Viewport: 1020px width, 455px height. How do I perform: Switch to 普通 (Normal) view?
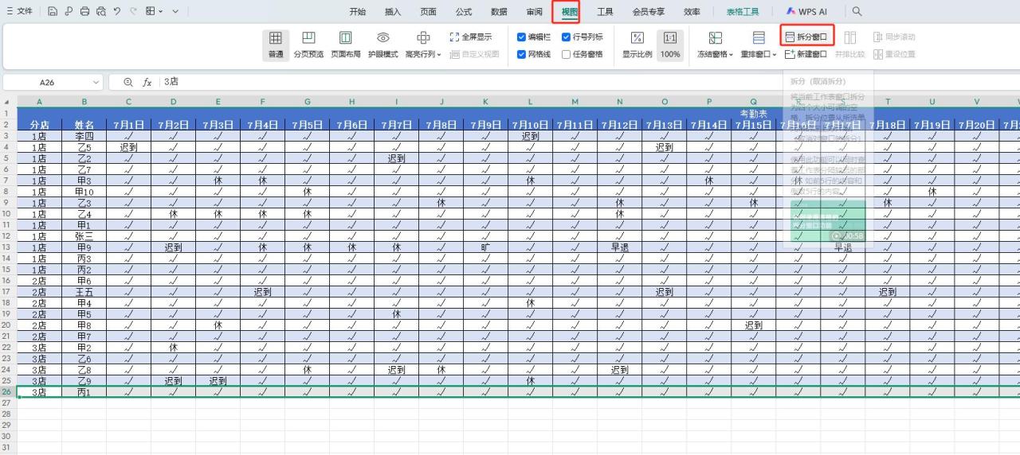coord(275,45)
